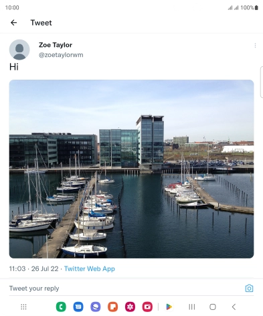Open Zoe Taylor's profile avatar

pos(19,50)
